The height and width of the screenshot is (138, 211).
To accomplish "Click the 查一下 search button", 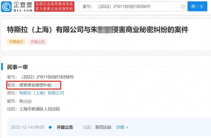I will (197, 6).
